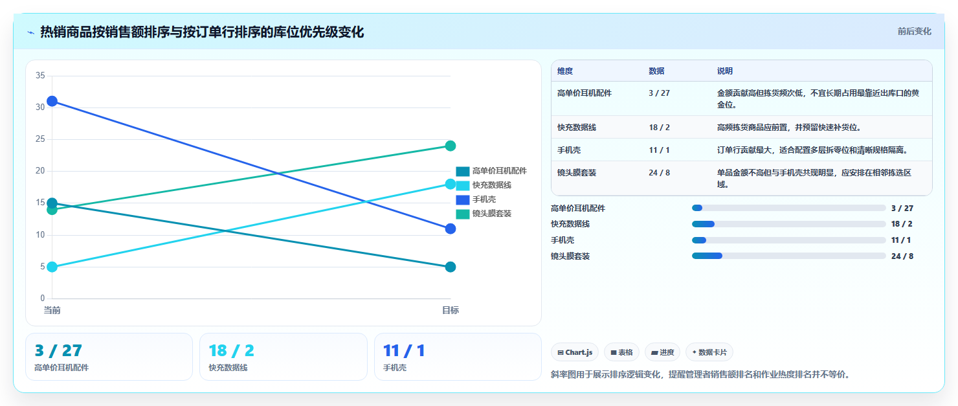Click the description starting 订单行贡献最大
This screenshot has width=958, height=406.
(812, 150)
